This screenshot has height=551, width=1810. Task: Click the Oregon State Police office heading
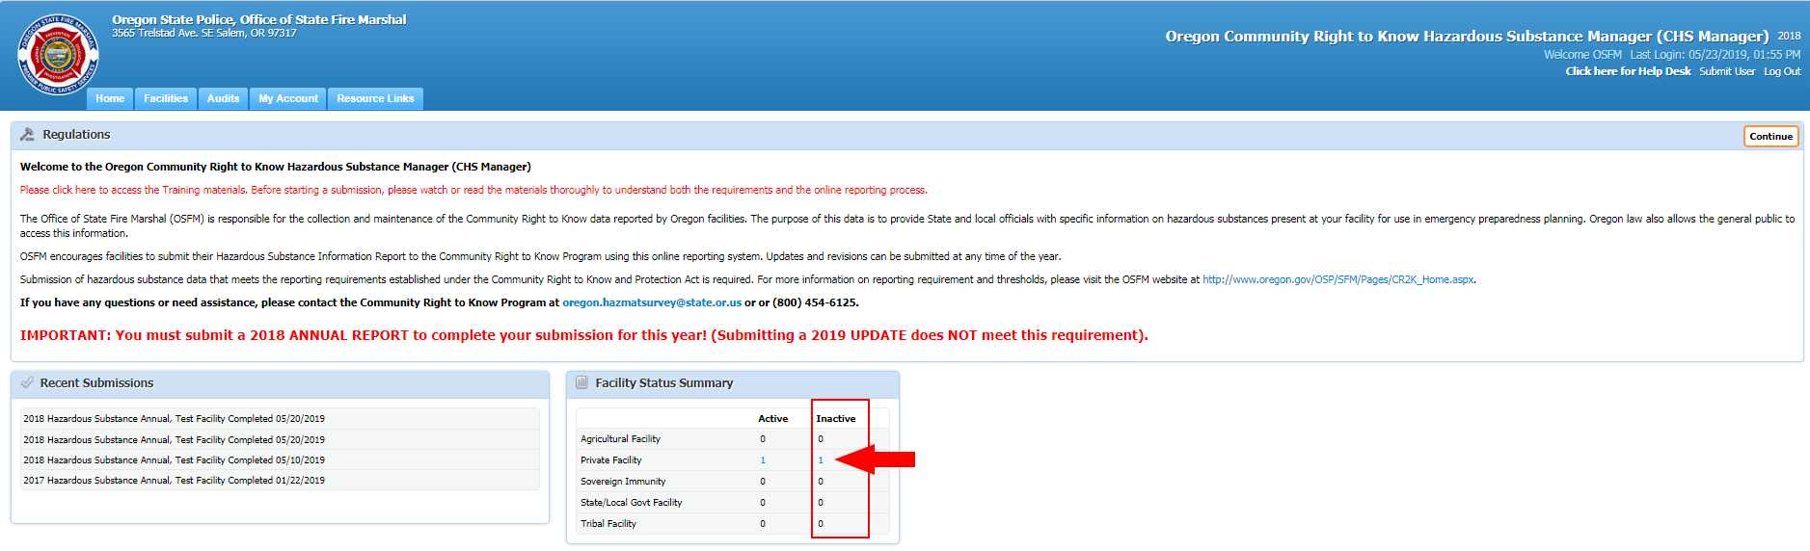(x=258, y=19)
